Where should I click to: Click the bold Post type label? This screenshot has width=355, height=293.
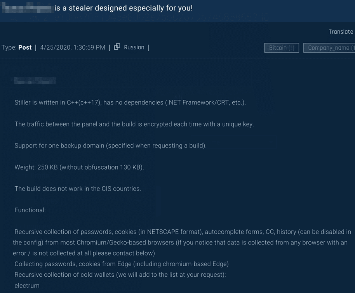[25, 47]
